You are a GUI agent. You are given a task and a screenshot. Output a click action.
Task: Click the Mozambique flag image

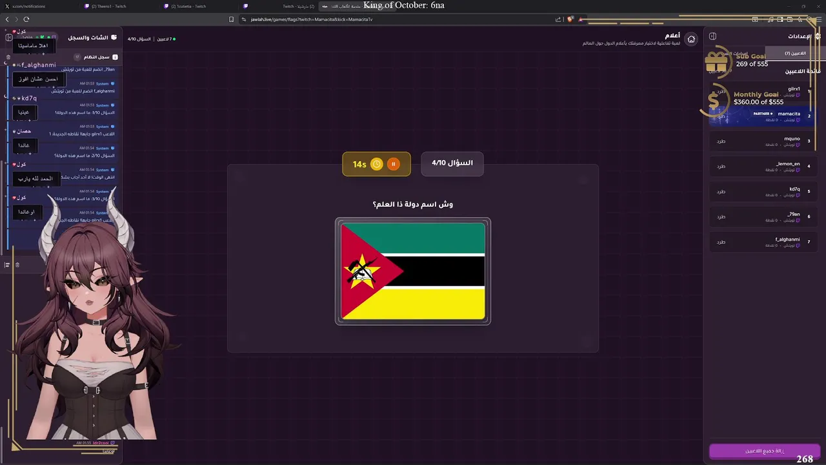[413, 271]
